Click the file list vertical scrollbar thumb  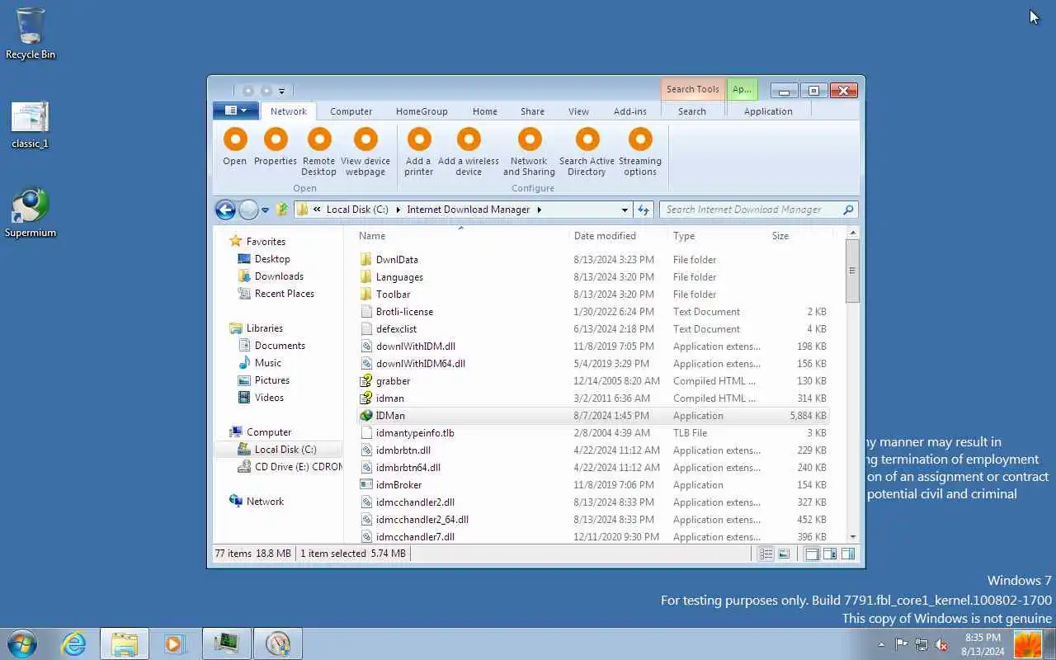coord(852,271)
